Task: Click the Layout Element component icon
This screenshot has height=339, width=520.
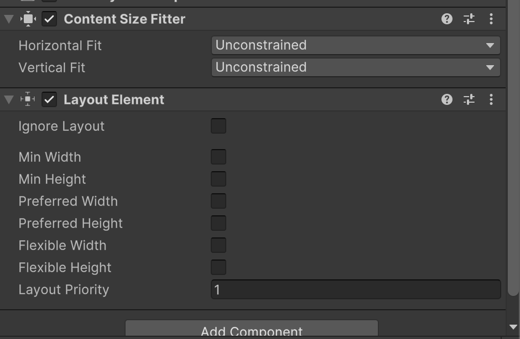Action: click(28, 100)
